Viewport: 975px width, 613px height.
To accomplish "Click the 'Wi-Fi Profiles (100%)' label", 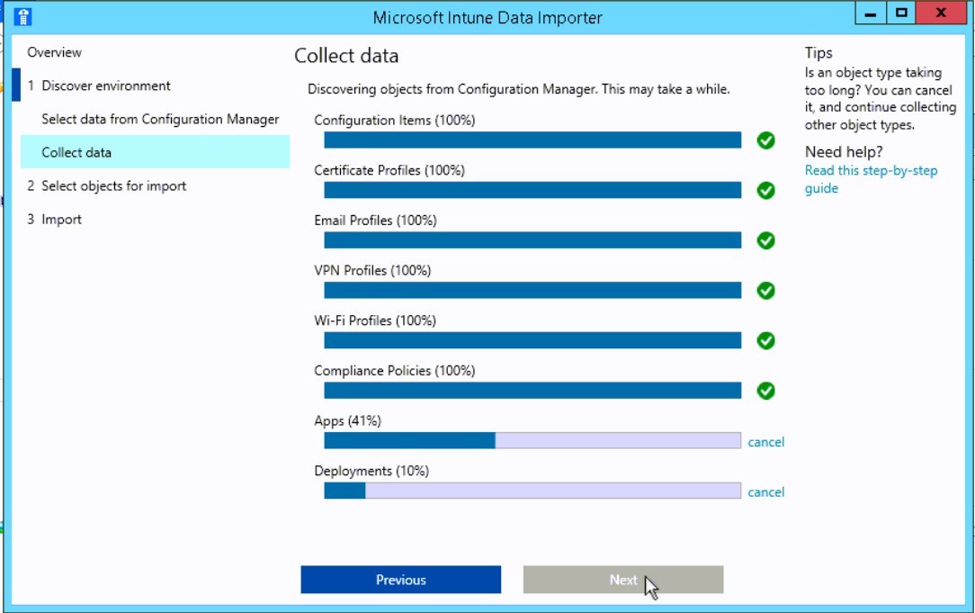I will [x=375, y=320].
